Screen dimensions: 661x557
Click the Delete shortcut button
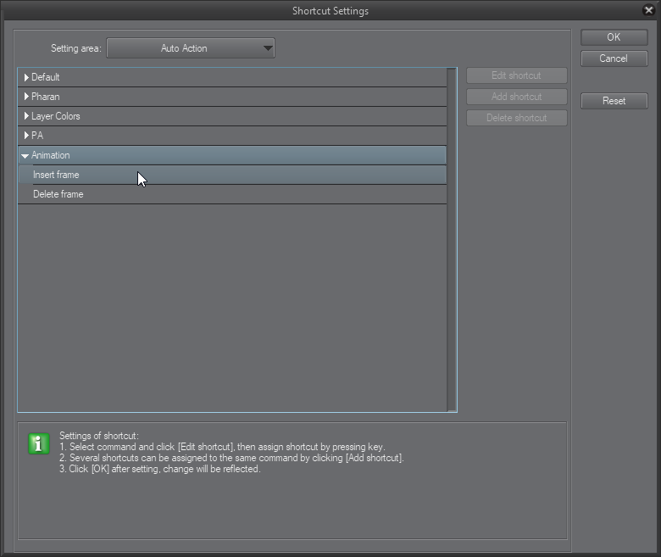coord(516,118)
